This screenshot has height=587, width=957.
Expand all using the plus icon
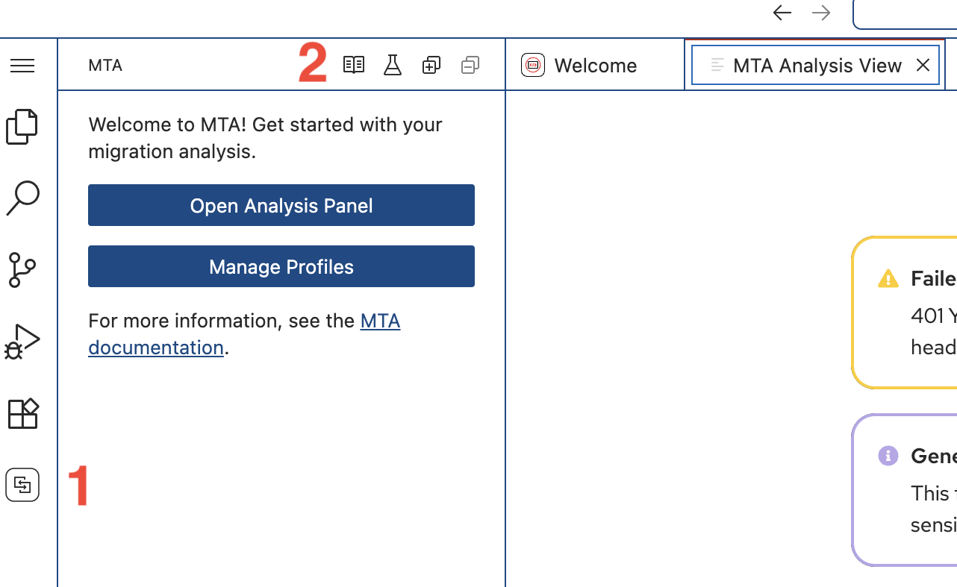point(431,66)
